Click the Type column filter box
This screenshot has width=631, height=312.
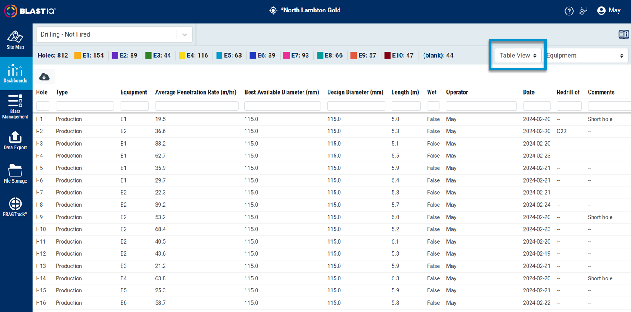pyautogui.click(x=85, y=106)
